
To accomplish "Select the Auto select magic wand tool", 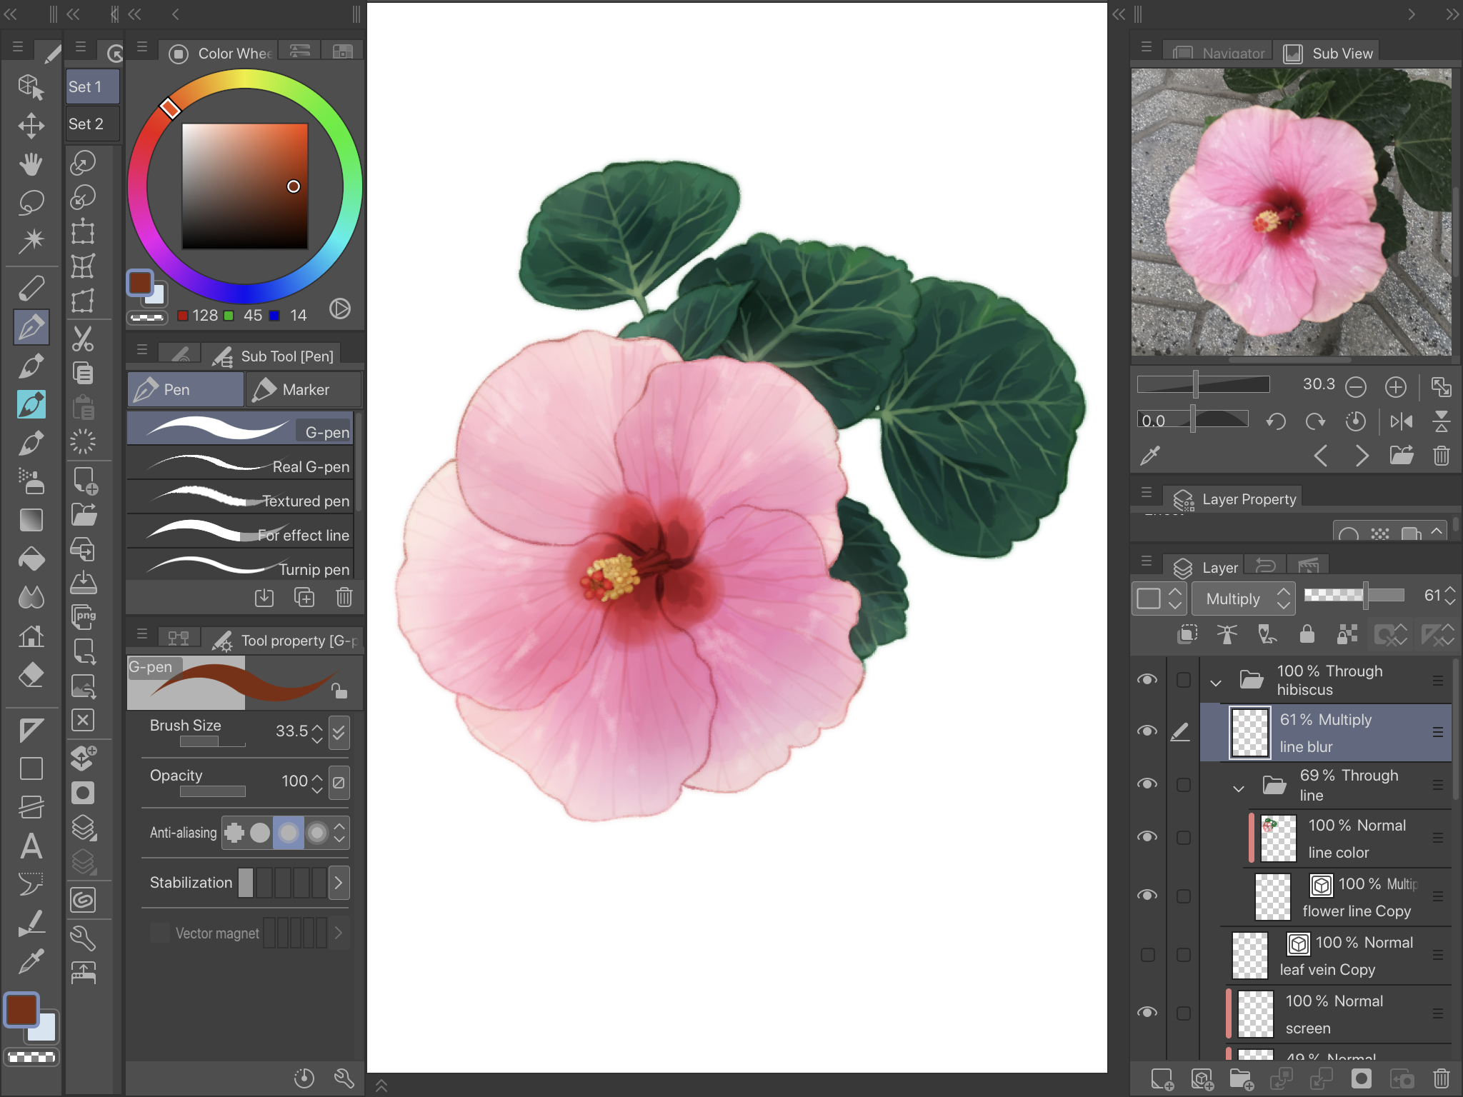I will click(x=31, y=240).
